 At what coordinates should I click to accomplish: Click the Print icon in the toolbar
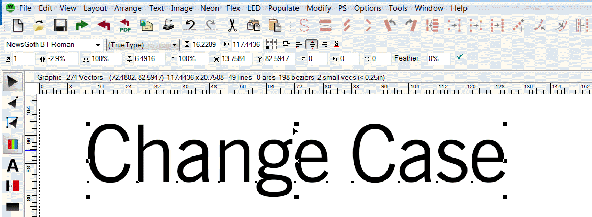pos(168,25)
